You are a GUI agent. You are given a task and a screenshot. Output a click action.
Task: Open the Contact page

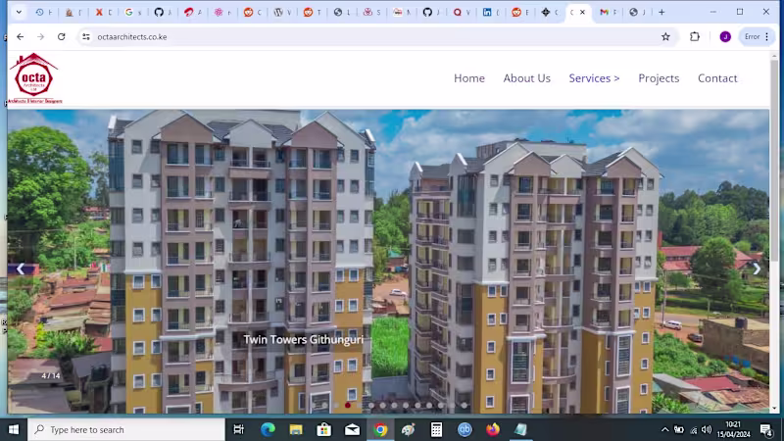click(x=717, y=78)
